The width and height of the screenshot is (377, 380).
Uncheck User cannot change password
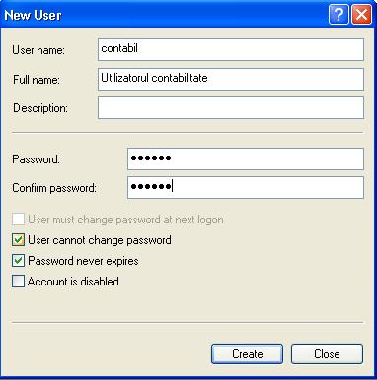point(18,240)
